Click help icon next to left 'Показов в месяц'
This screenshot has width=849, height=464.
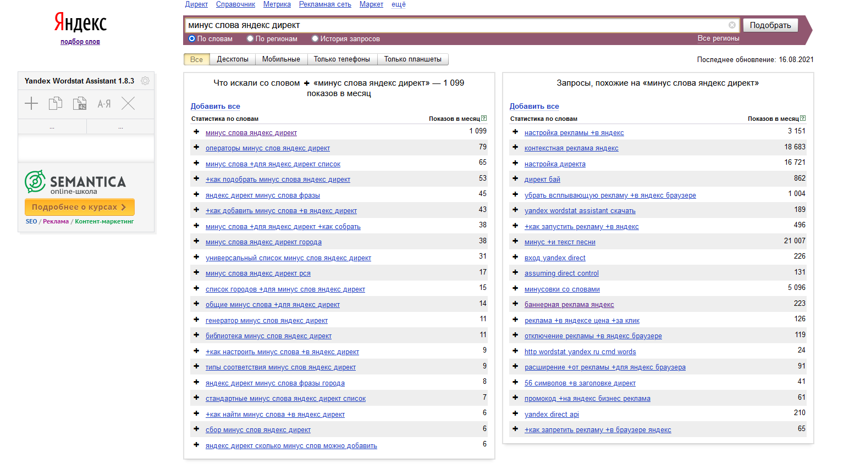tap(484, 119)
